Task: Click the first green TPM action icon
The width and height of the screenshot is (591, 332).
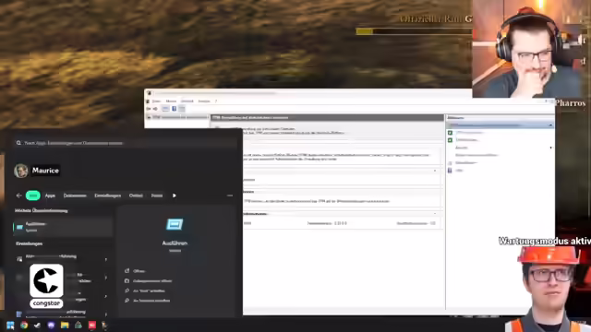Action: click(x=450, y=133)
